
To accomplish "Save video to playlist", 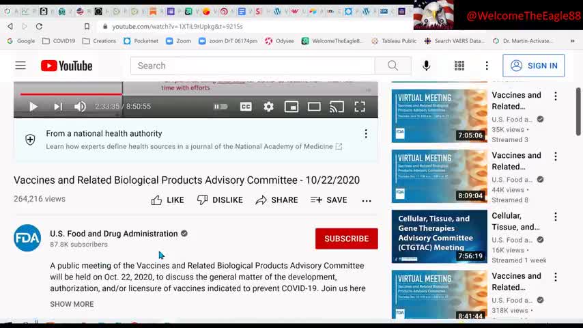I will (328, 200).
